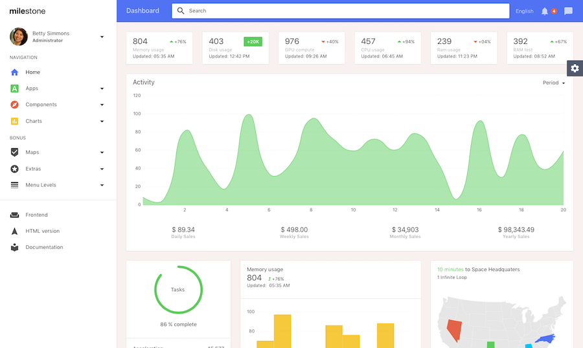Click the Frontend couch icon
This screenshot has height=348, width=583.
click(x=14, y=215)
